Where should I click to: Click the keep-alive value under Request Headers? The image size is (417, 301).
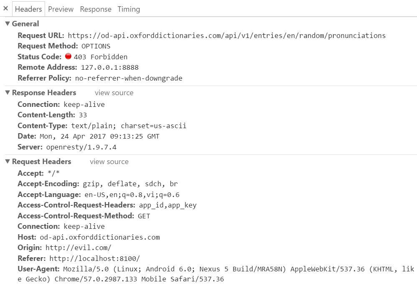(x=84, y=227)
